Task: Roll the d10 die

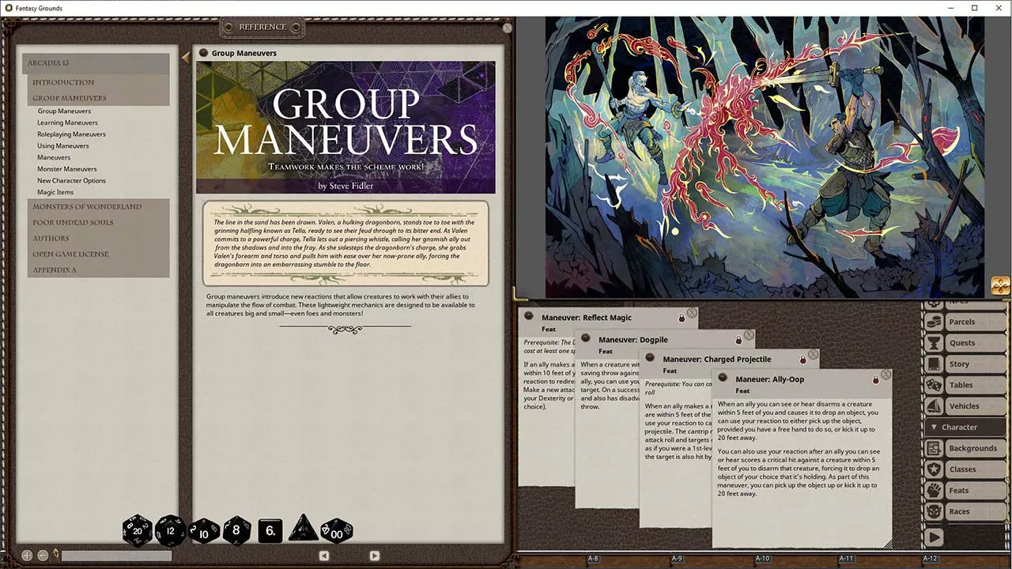Action: pos(204,531)
